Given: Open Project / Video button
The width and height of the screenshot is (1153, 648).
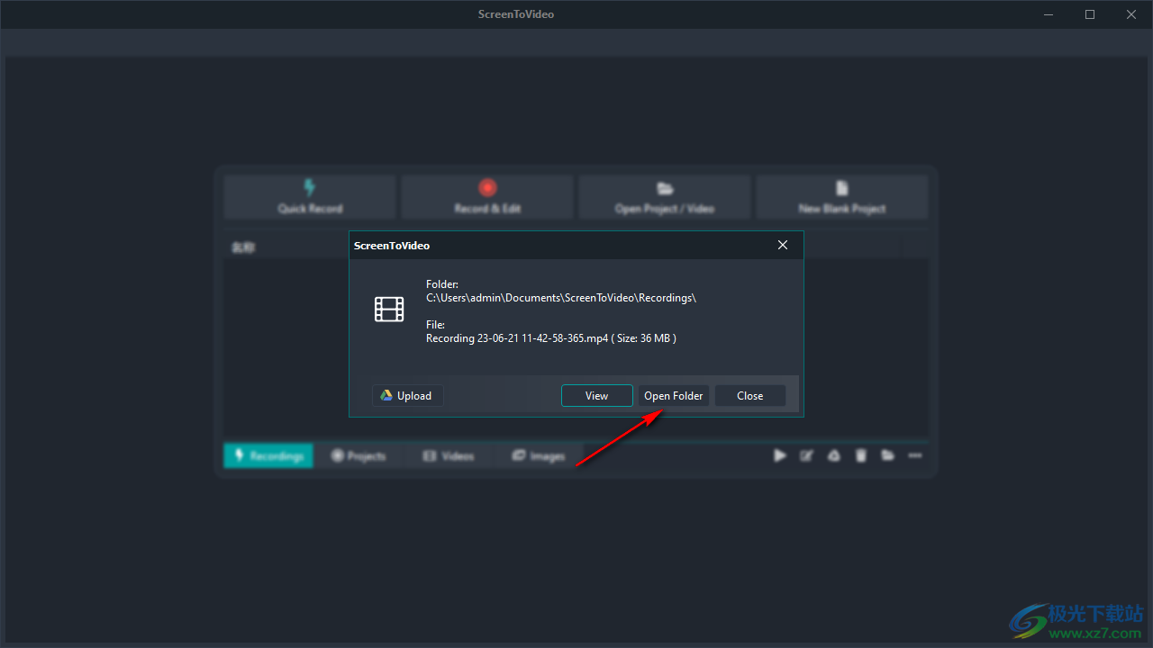Looking at the screenshot, I should pyautogui.click(x=665, y=197).
